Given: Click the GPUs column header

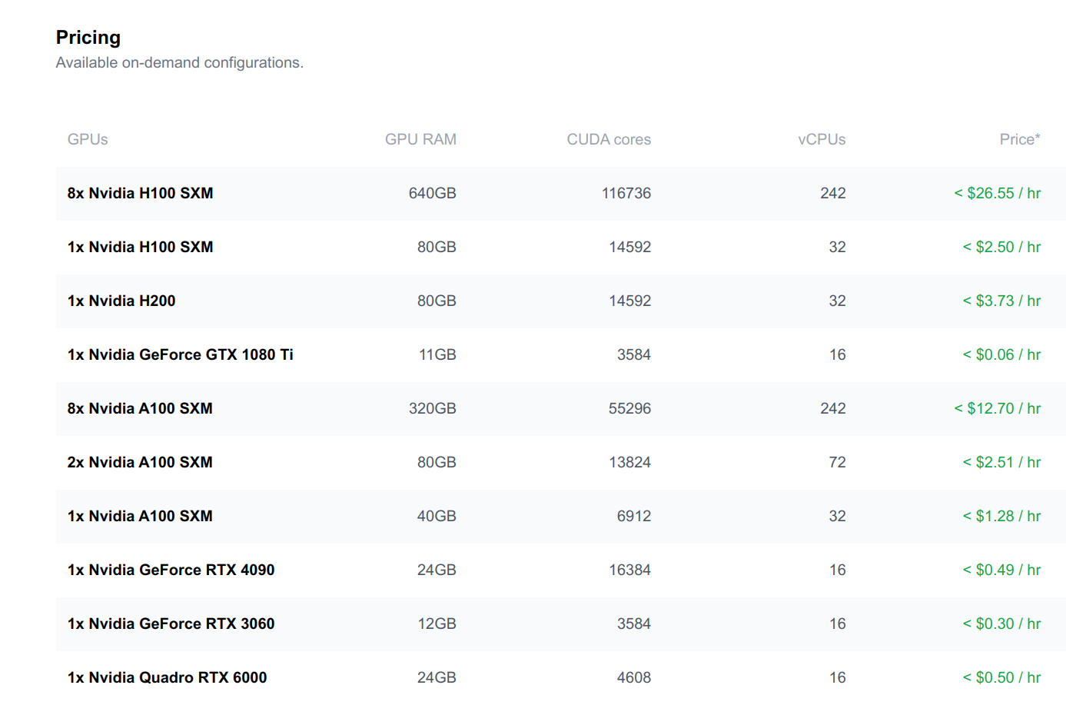Looking at the screenshot, I should 88,139.
